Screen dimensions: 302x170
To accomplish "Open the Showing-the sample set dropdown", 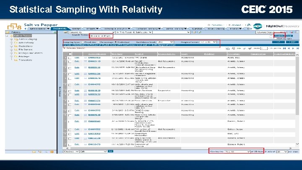I will [x=237, y=152].
